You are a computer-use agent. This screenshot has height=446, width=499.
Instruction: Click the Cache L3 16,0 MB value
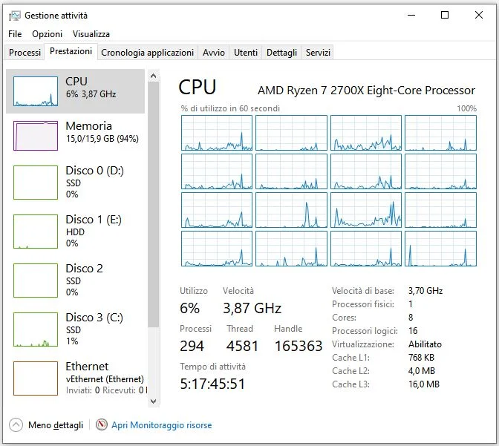click(424, 384)
